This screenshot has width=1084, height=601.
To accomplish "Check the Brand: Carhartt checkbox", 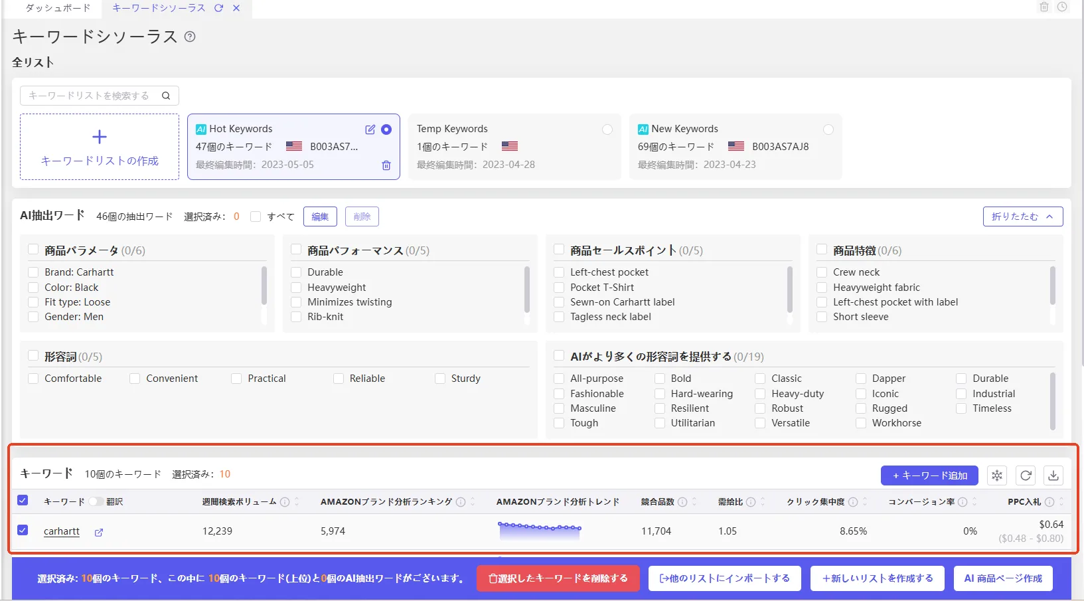I will point(33,272).
